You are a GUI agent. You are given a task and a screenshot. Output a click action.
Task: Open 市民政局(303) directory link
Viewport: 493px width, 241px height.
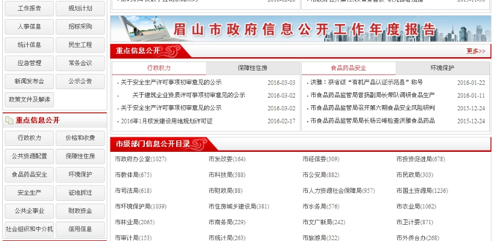coord(415,175)
